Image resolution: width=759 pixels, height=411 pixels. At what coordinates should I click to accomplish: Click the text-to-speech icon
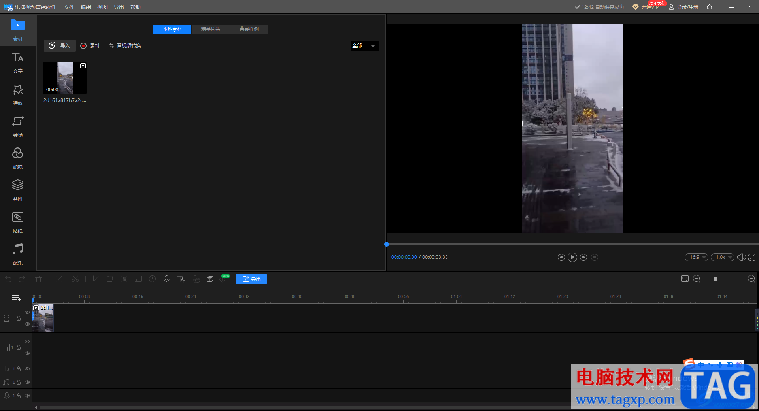[181, 279]
